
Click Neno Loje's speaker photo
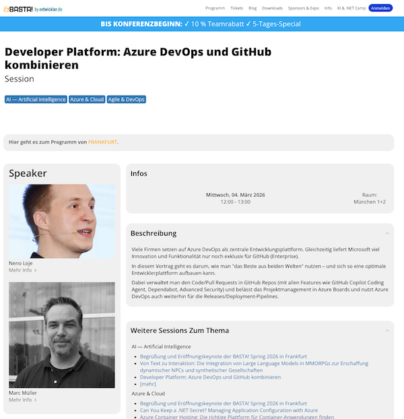click(62, 221)
